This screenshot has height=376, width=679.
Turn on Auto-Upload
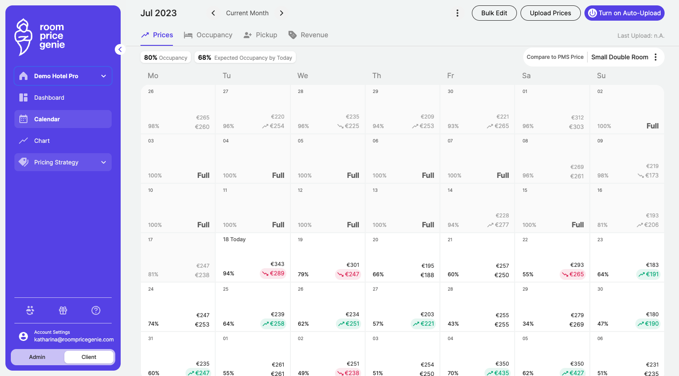(x=625, y=13)
